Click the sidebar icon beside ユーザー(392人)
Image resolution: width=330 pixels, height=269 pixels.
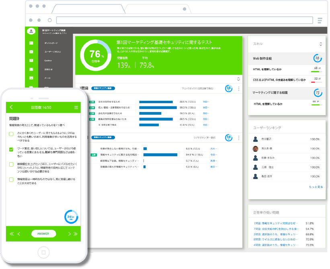(x=31, y=52)
